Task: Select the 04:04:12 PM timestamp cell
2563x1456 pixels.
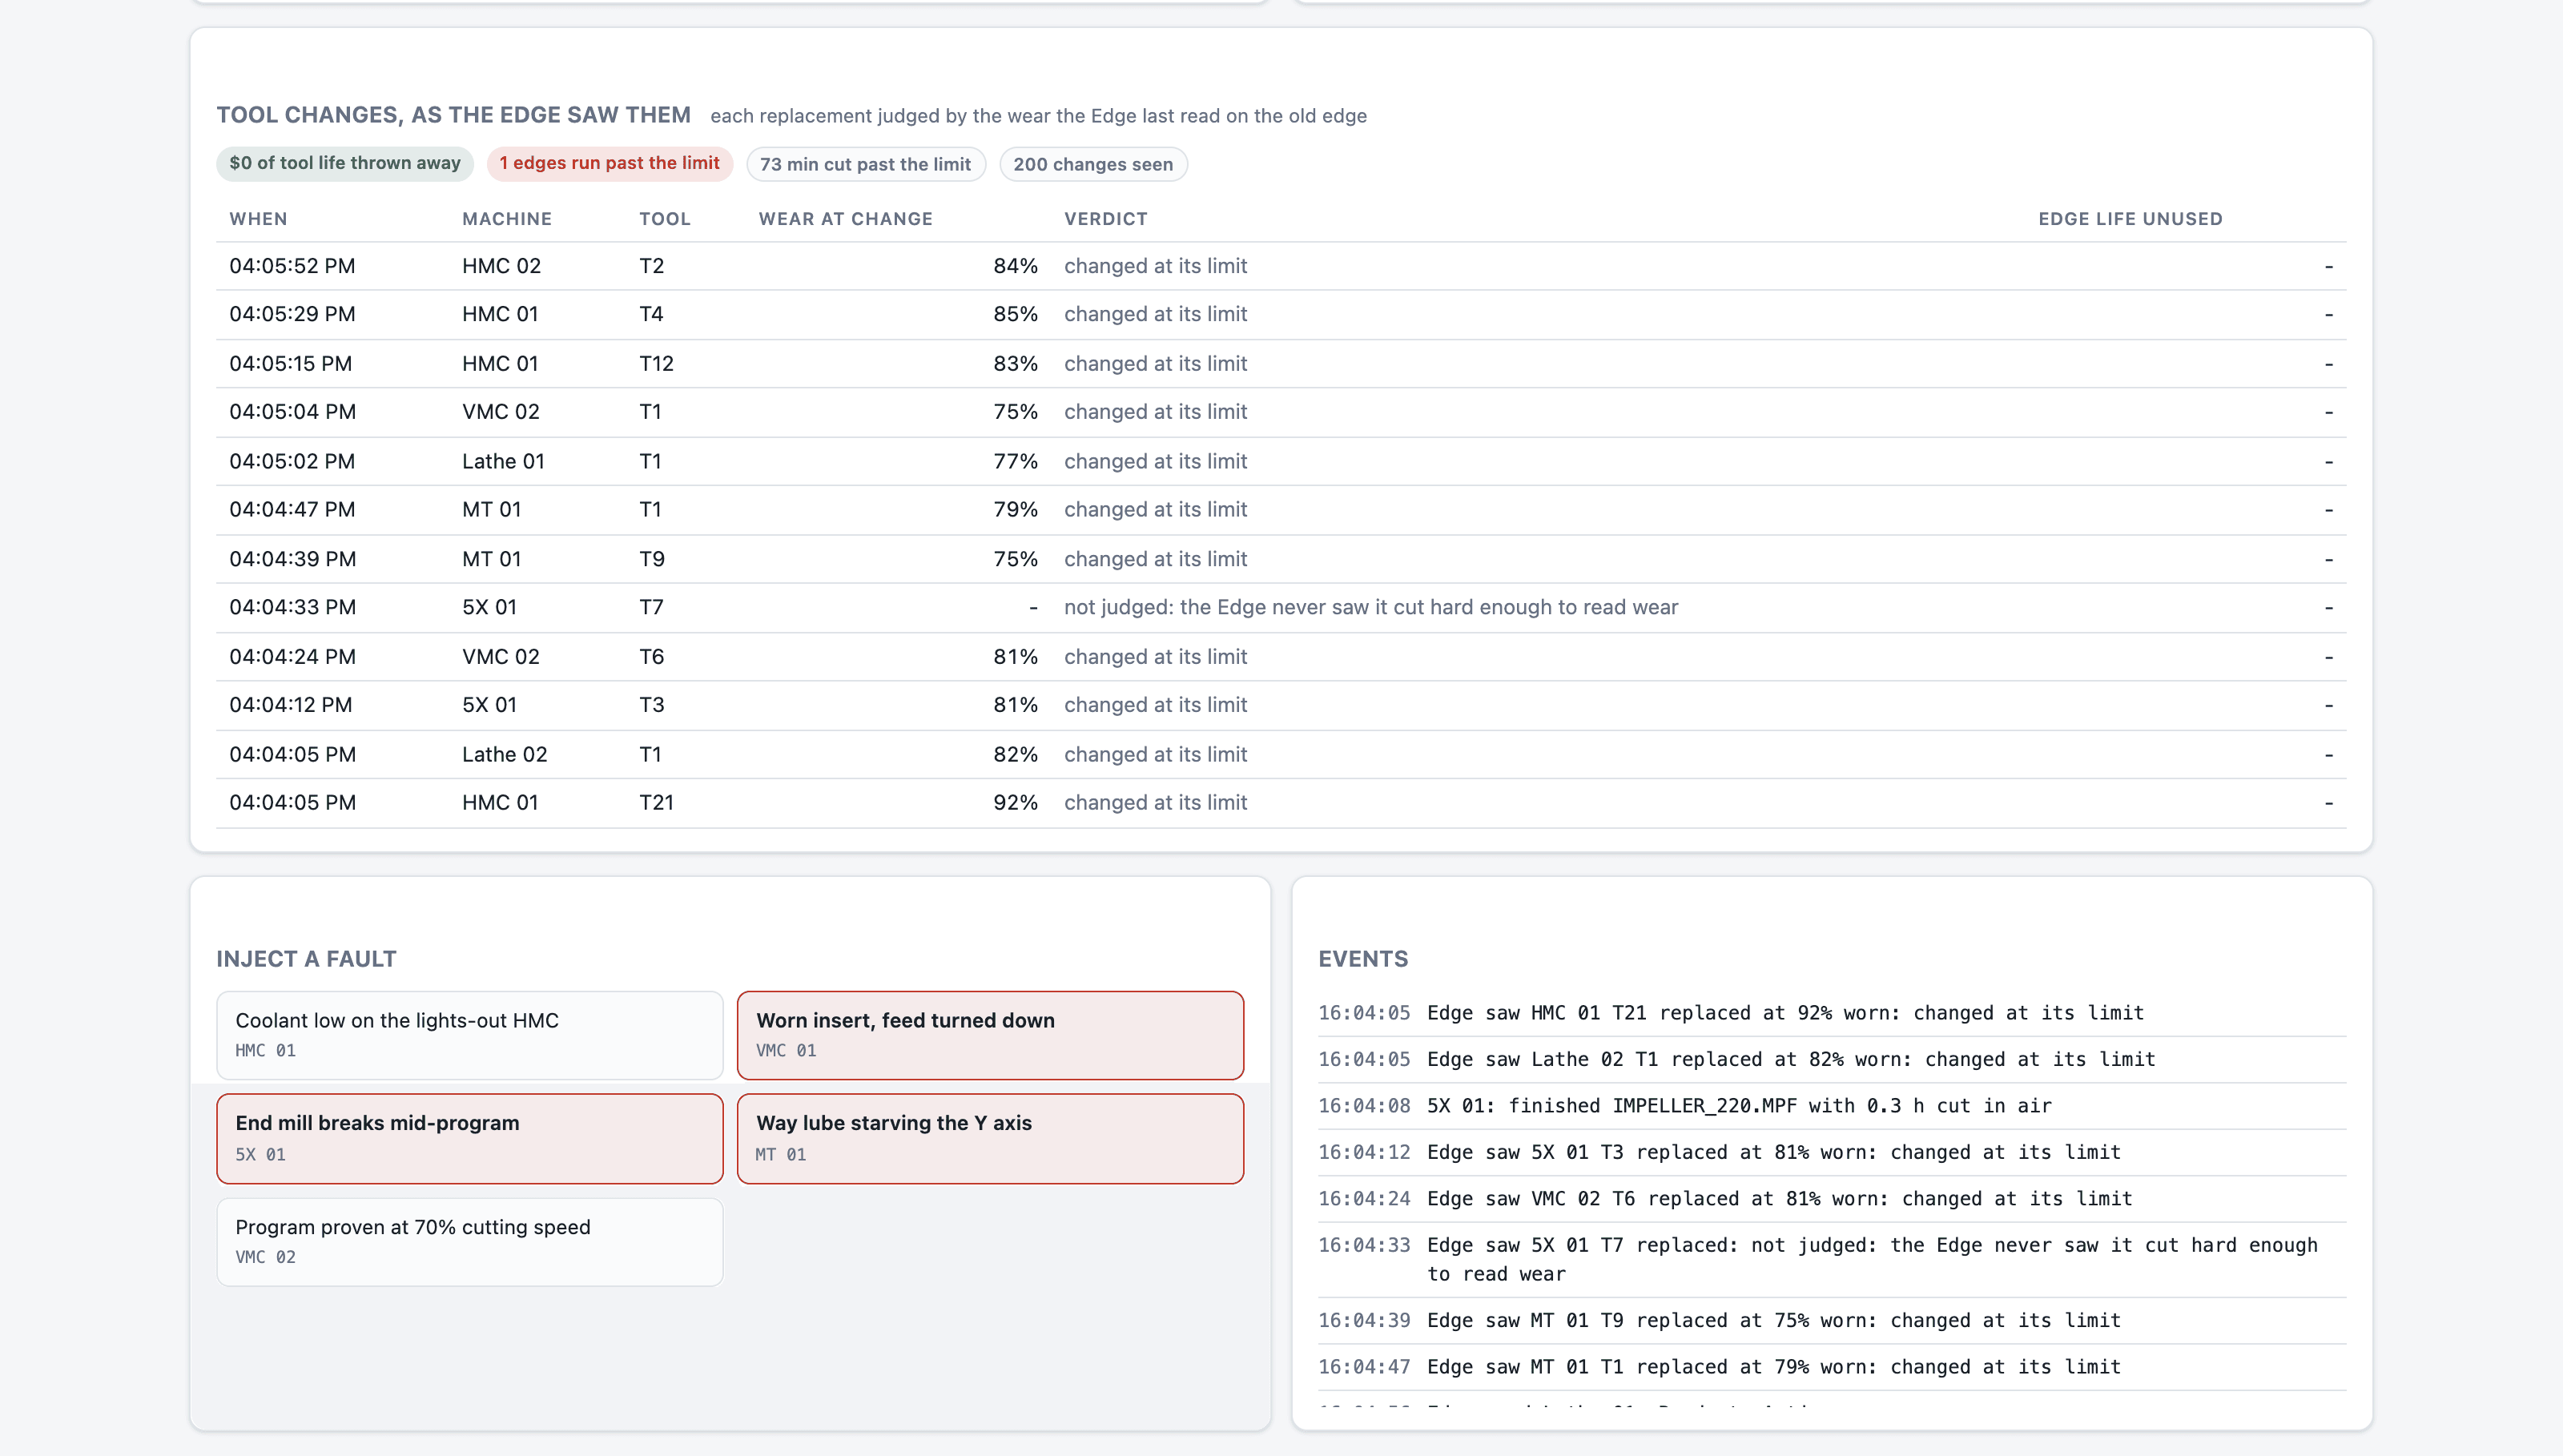Action: click(x=290, y=705)
